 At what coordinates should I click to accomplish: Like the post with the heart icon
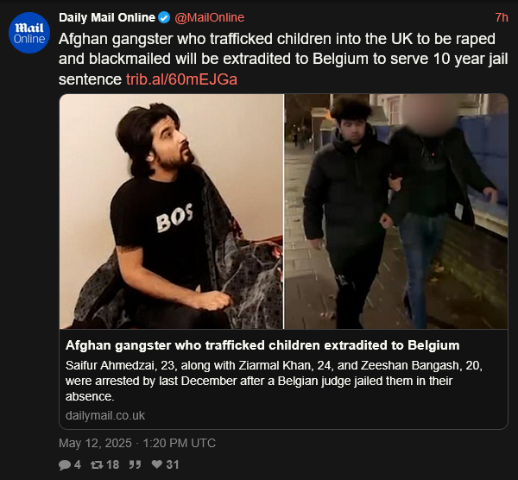(x=157, y=464)
